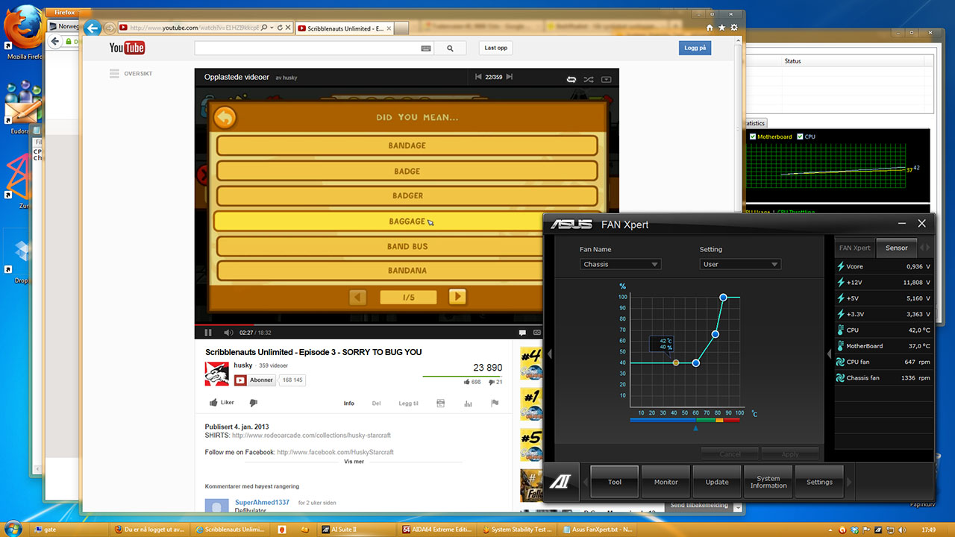Open the Tool menu in AI Suite
Image resolution: width=955 pixels, height=537 pixels.
pos(615,482)
